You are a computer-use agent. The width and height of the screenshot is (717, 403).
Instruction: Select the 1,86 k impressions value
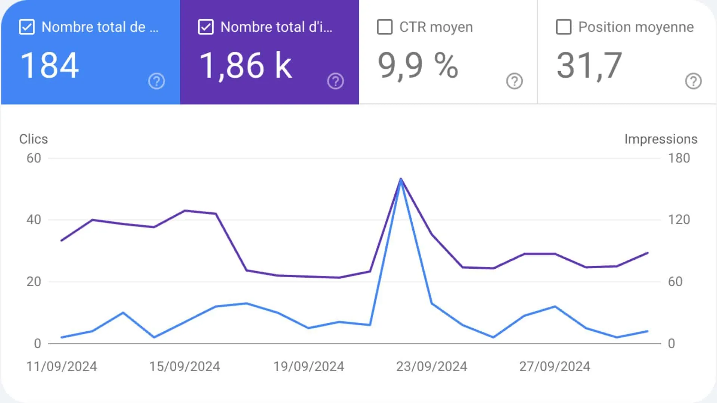coord(245,66)
